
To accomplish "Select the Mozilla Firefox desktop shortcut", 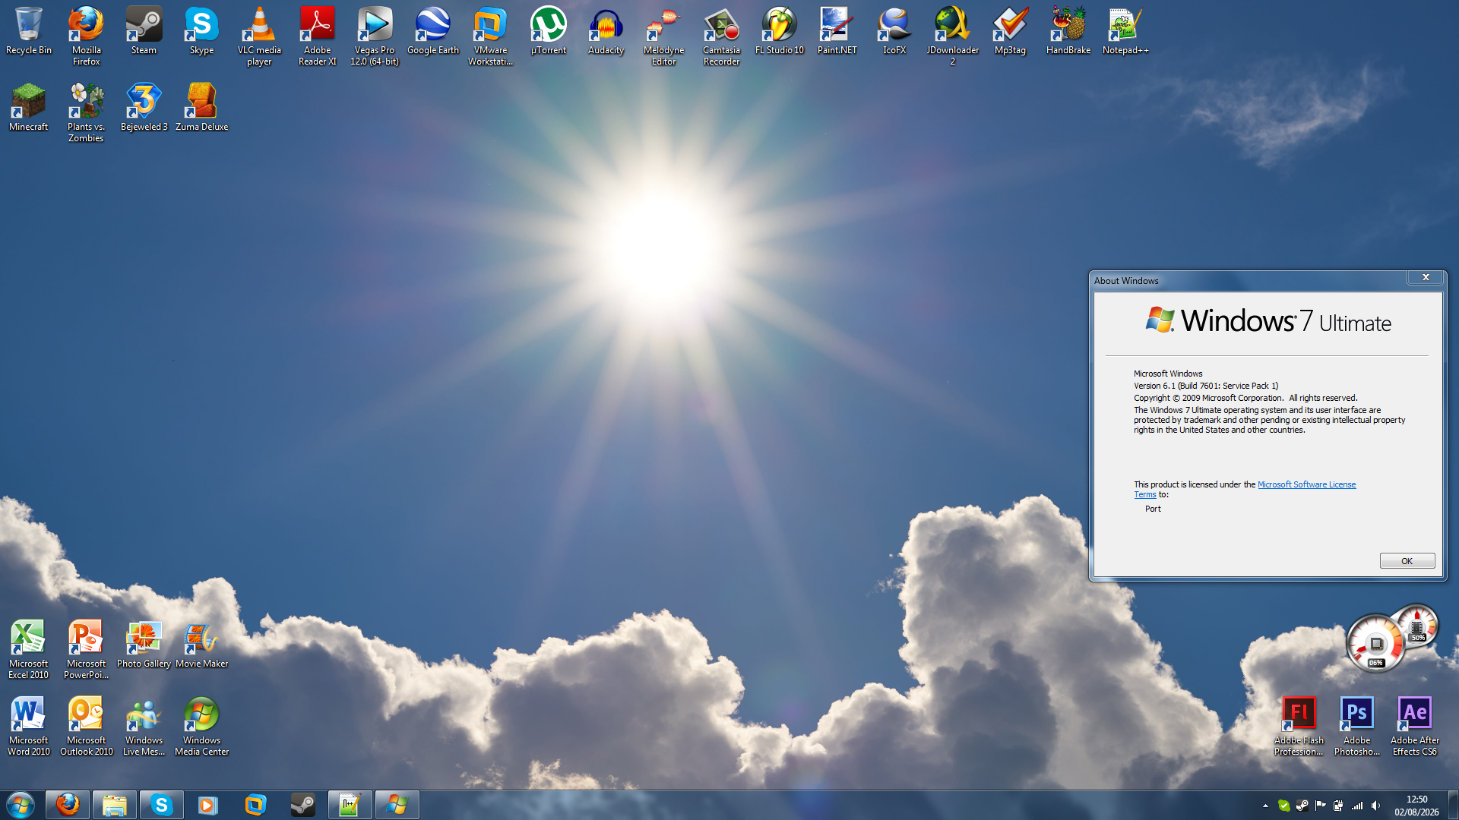I will point(87,36).
